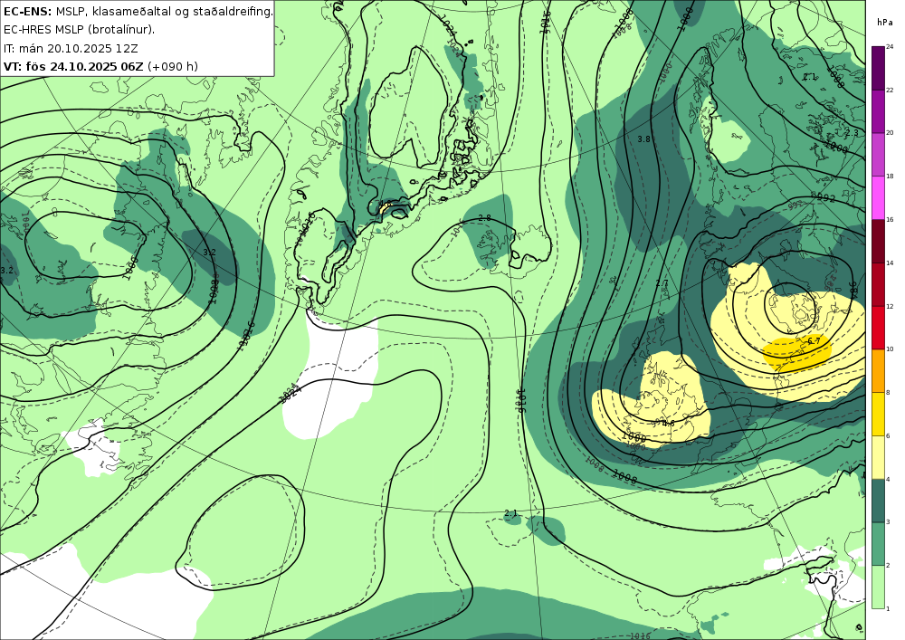Click the colorbar tick label '20'
This screenshot has height=640, width=905.
pos(890,133)
